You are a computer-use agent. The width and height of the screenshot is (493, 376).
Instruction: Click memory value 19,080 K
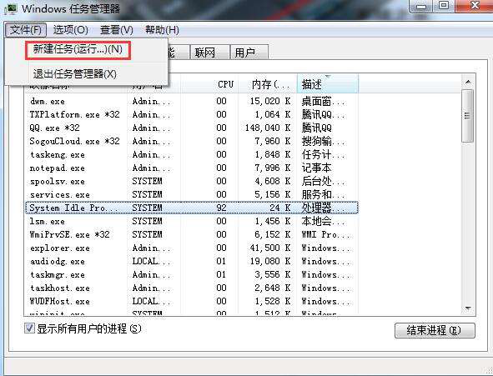click(x=270, y=261)
